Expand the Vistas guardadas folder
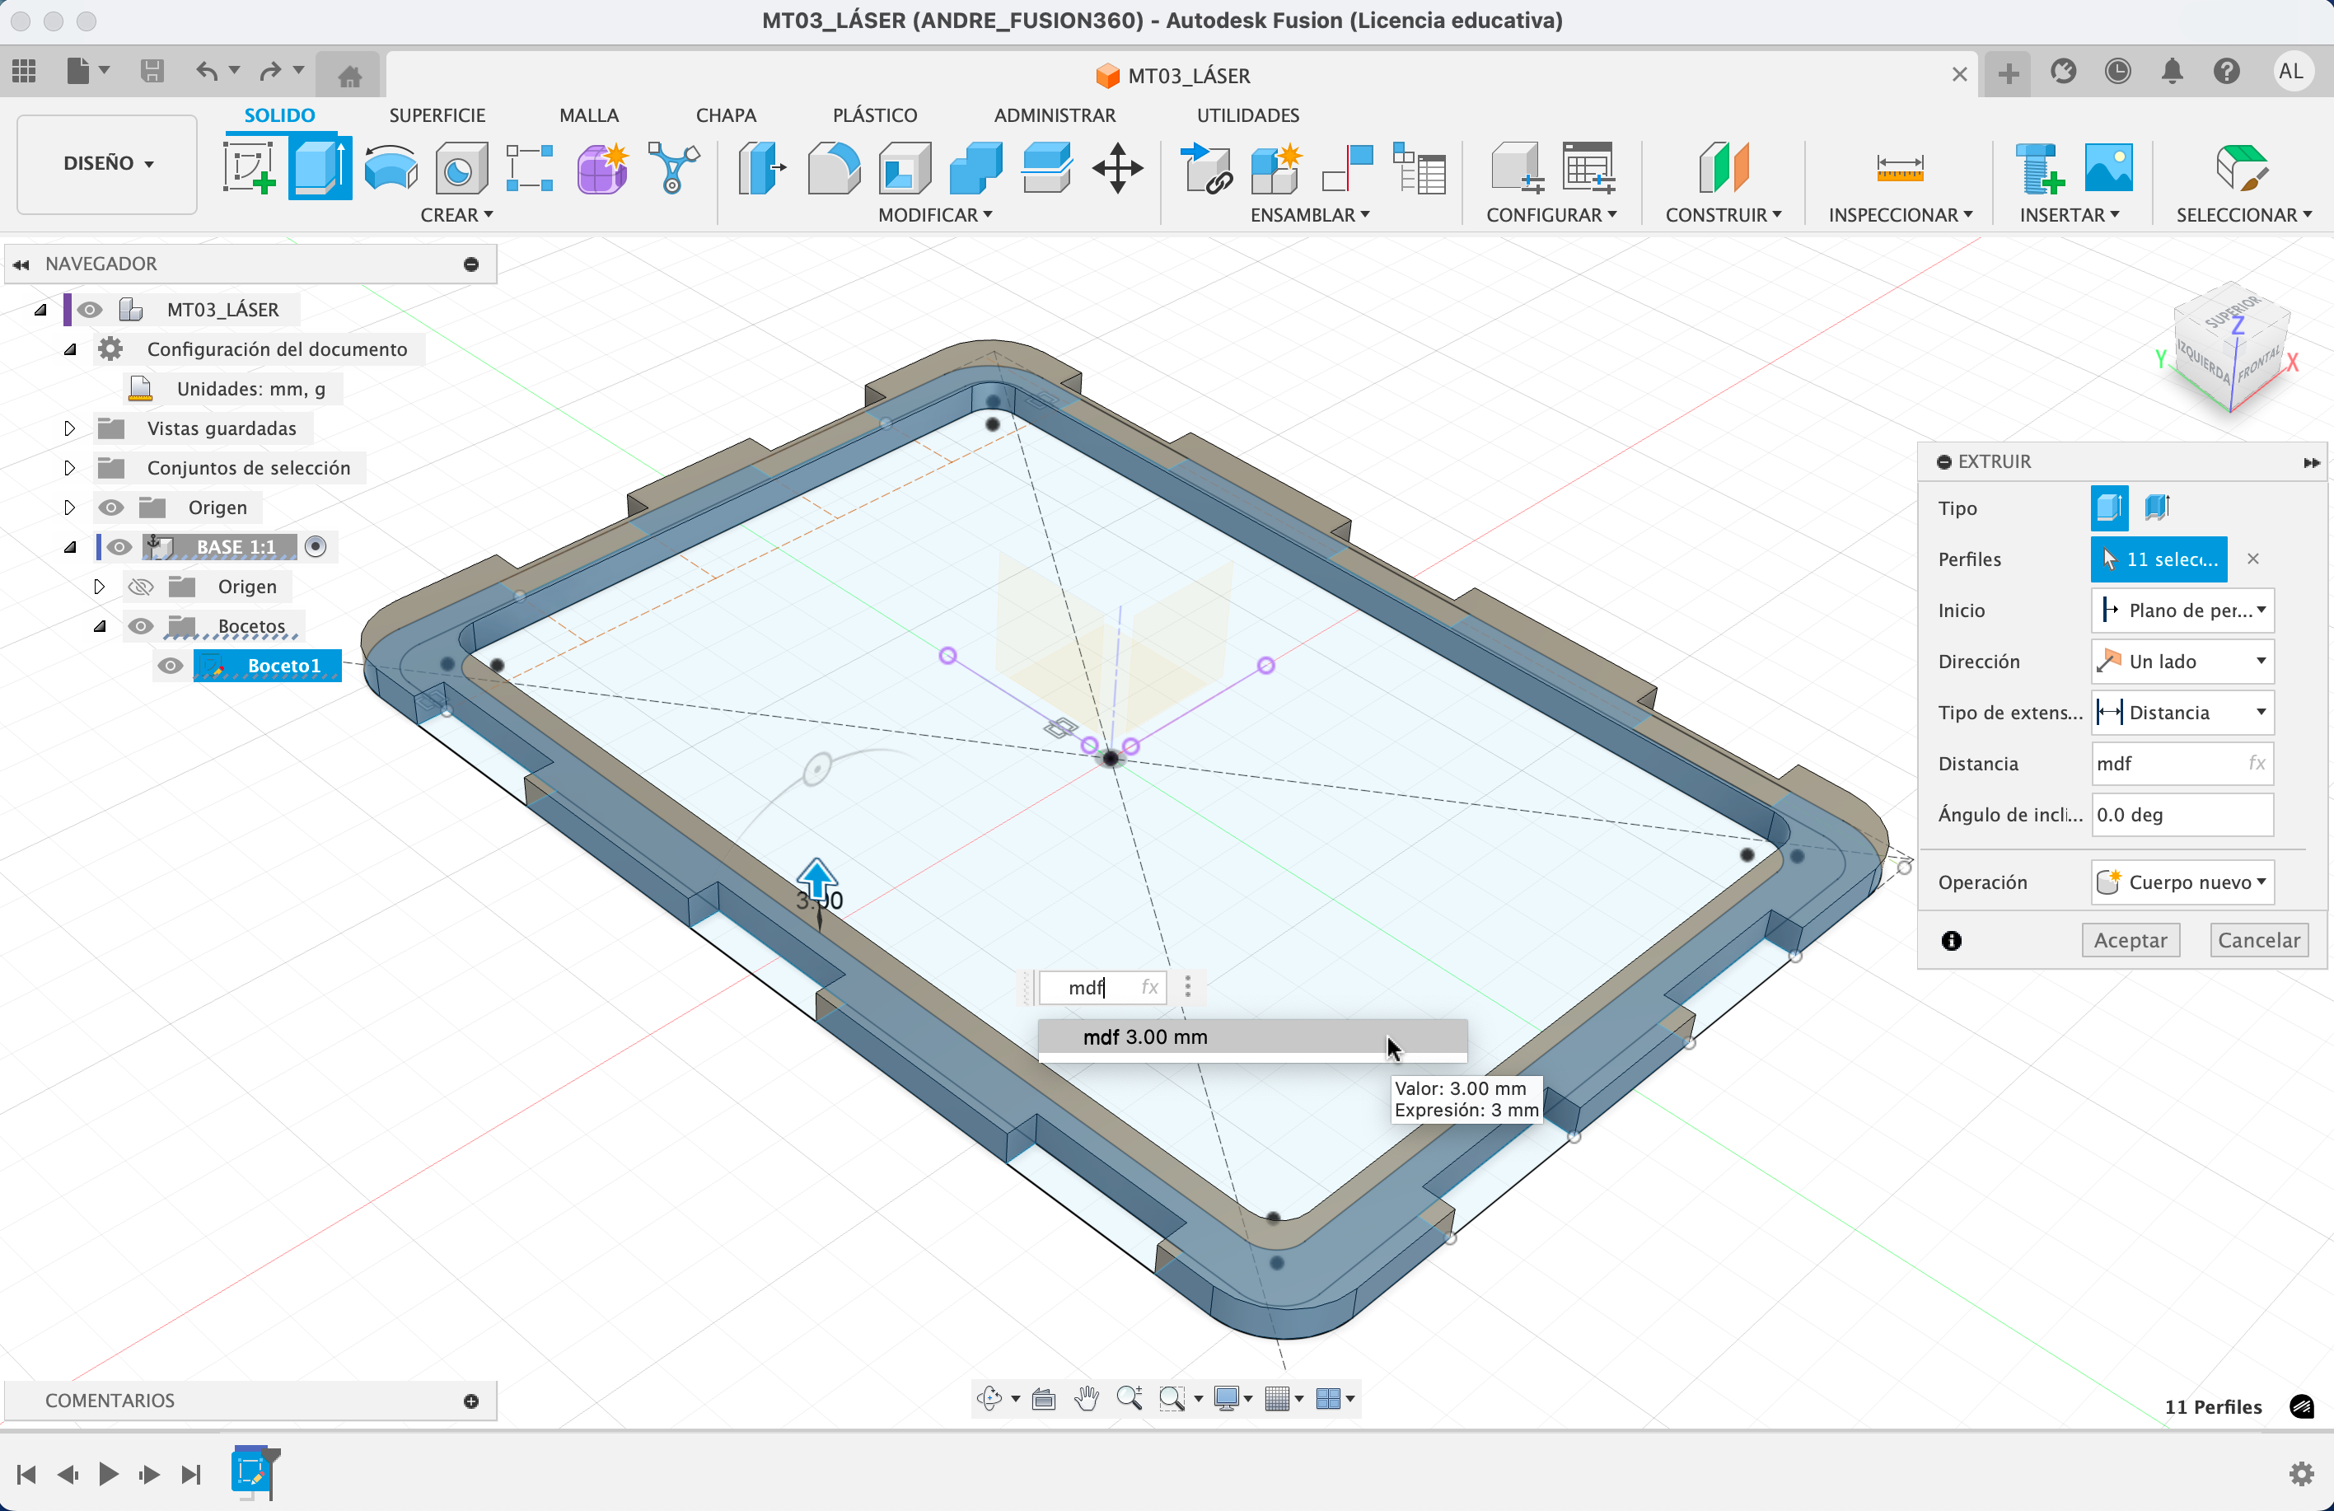 tap(68, 428)
